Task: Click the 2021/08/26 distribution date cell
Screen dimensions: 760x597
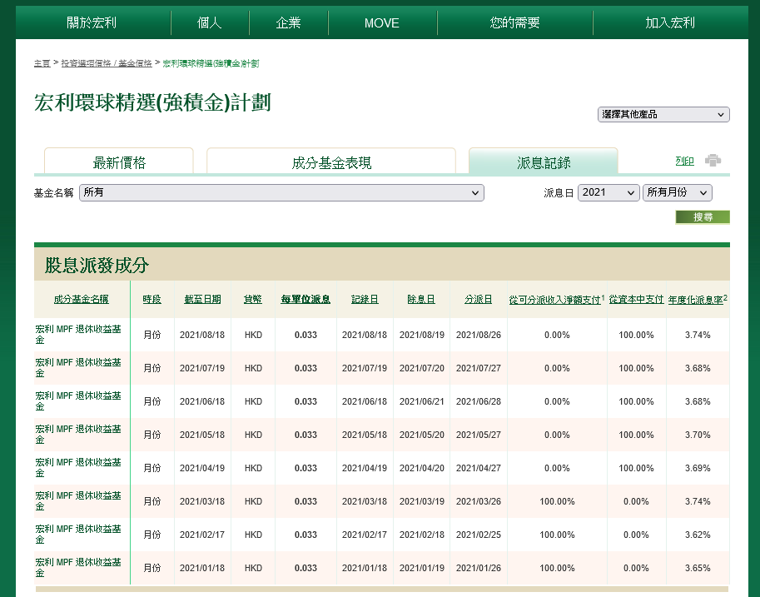Action: tap(479, 335)
